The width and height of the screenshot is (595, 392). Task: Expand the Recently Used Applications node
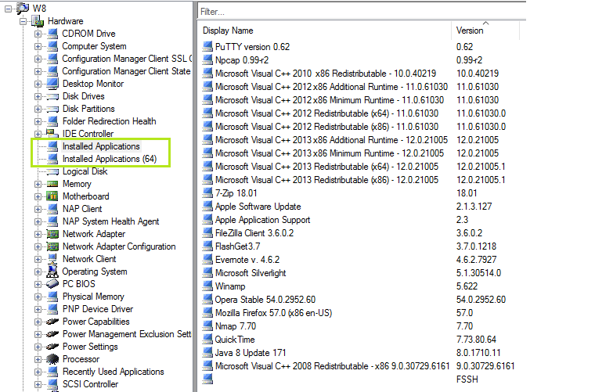38,372
